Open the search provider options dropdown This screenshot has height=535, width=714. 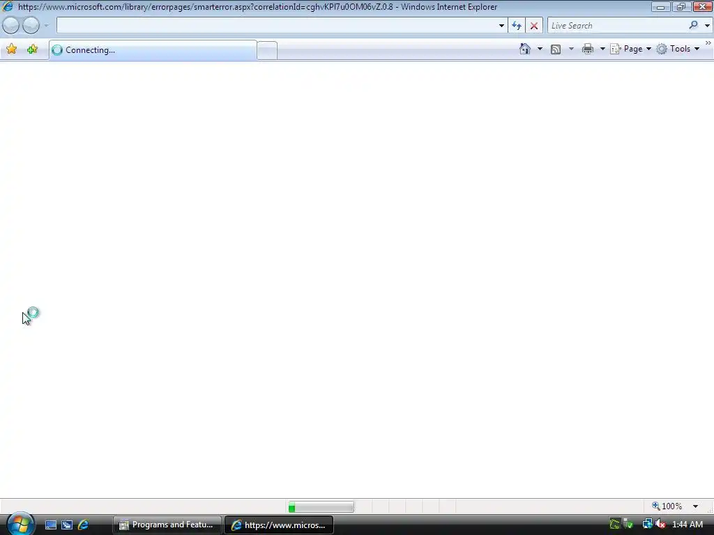tap(707, 26)
